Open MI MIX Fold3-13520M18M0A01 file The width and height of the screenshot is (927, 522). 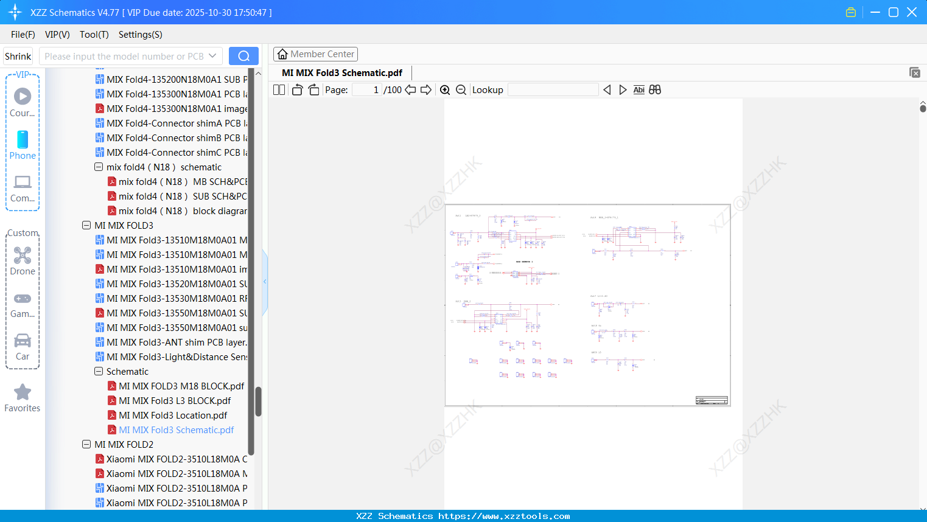177,284
